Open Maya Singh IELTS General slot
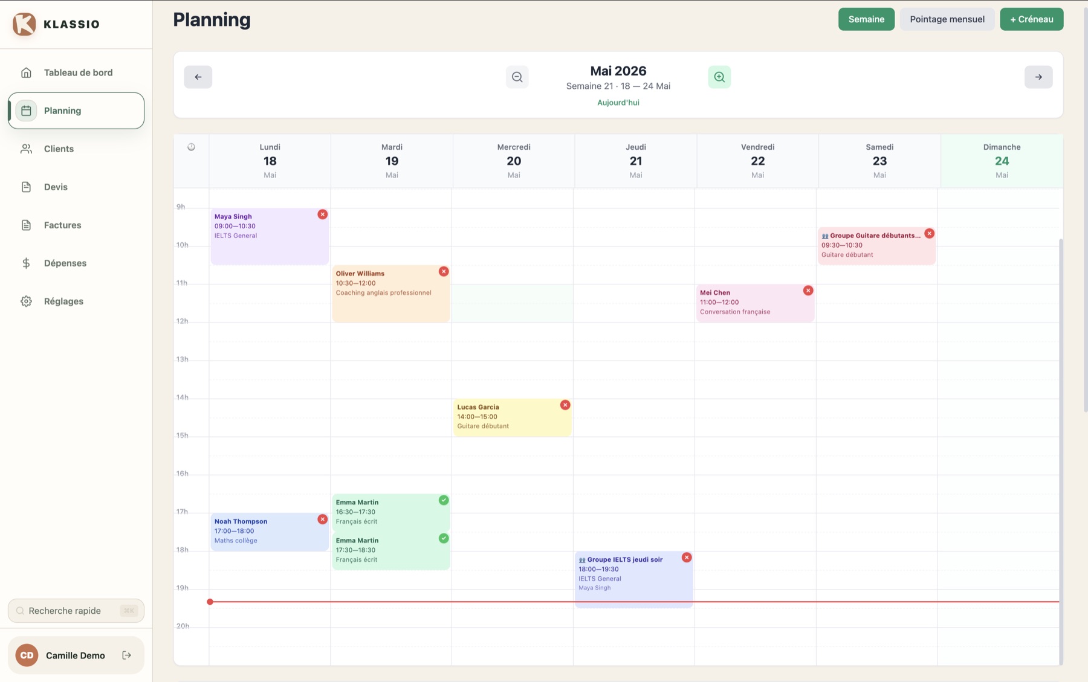The height and width of the screenshot is (682, 1088). [x=270, y=236]
